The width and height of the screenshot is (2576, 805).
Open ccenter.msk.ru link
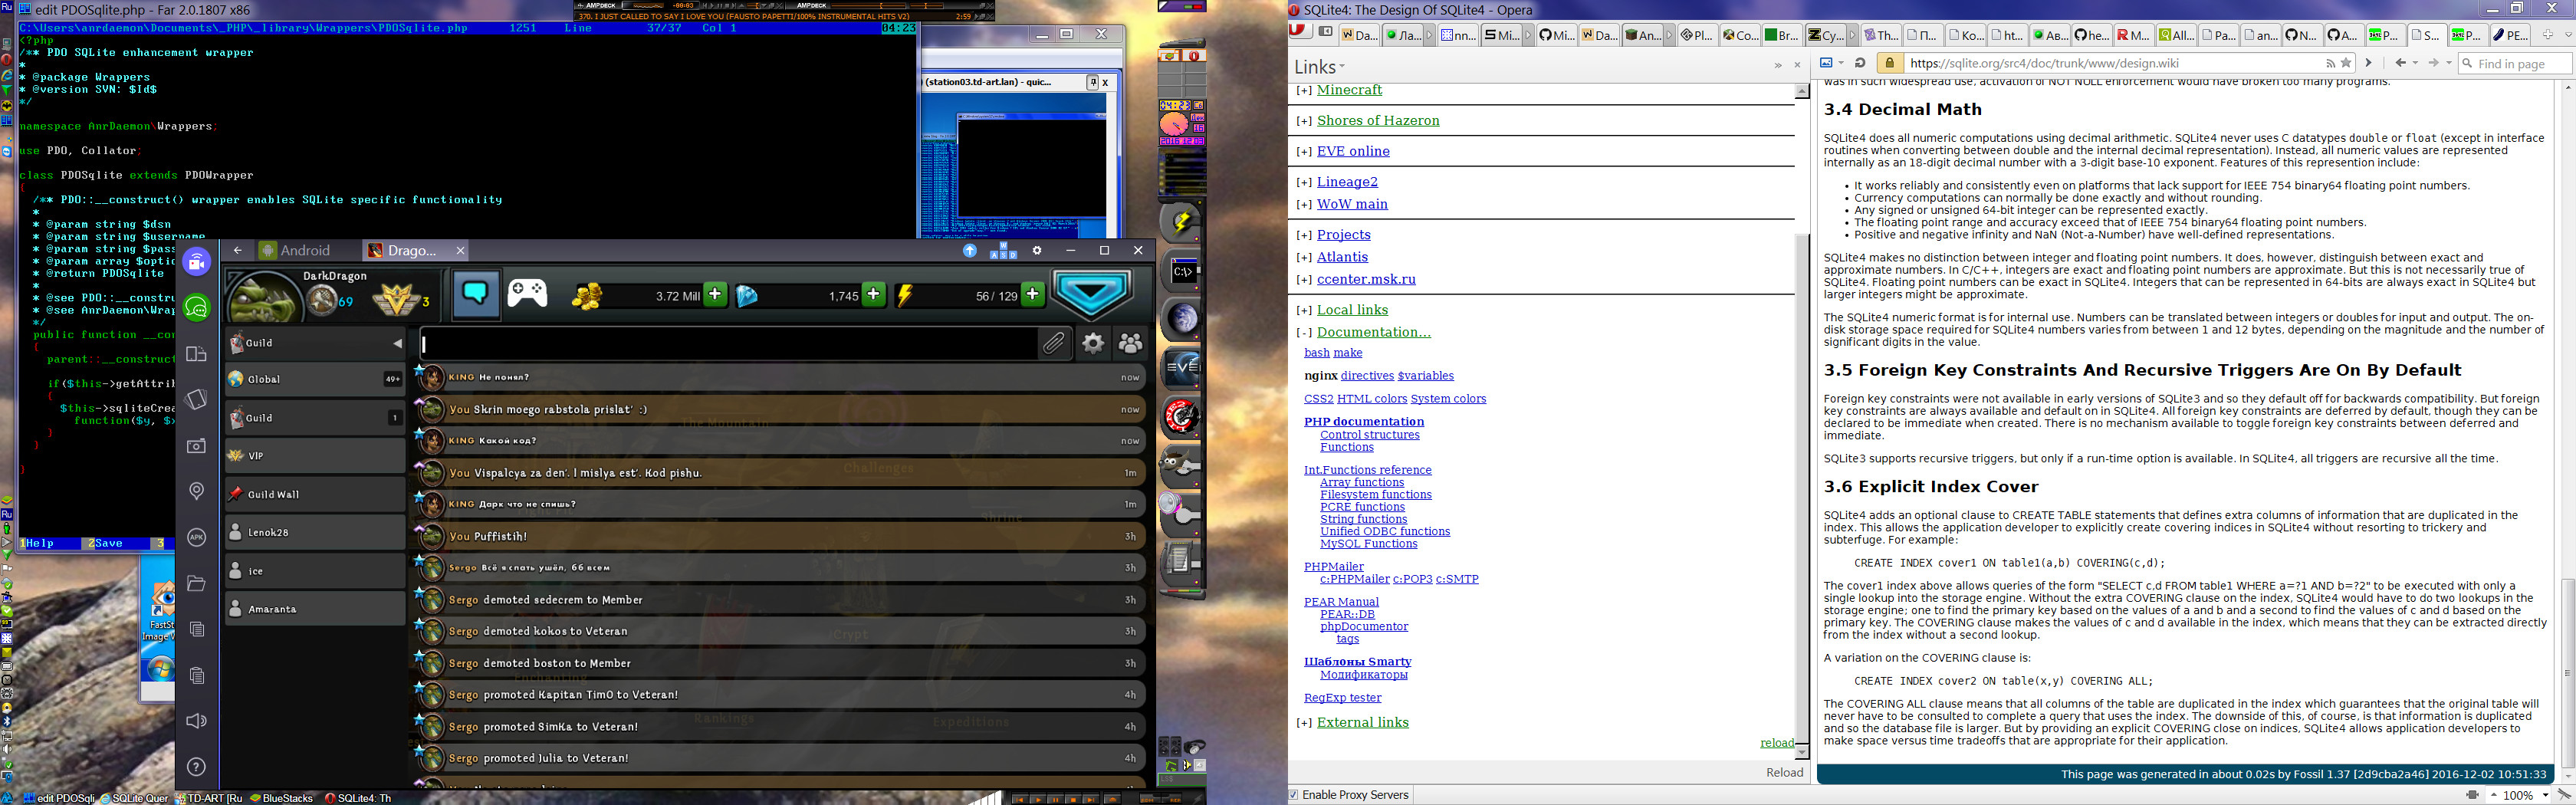click(1366, 280)
